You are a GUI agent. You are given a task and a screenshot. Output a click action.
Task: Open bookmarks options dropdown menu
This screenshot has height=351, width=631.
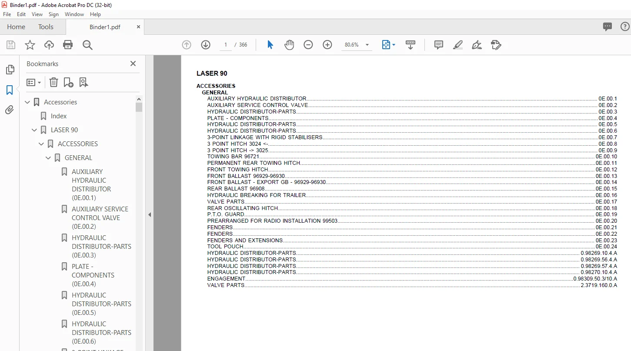pos(33,82)
